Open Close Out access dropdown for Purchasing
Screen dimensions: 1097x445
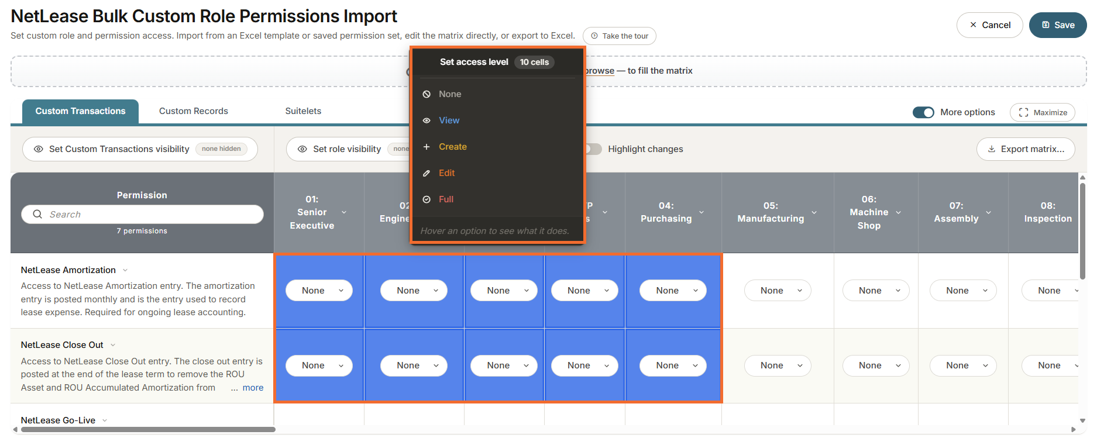(x=673, y=365)
